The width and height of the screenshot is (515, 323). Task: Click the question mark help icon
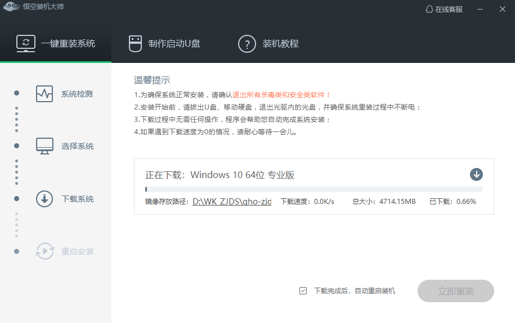tap(247, 44)
